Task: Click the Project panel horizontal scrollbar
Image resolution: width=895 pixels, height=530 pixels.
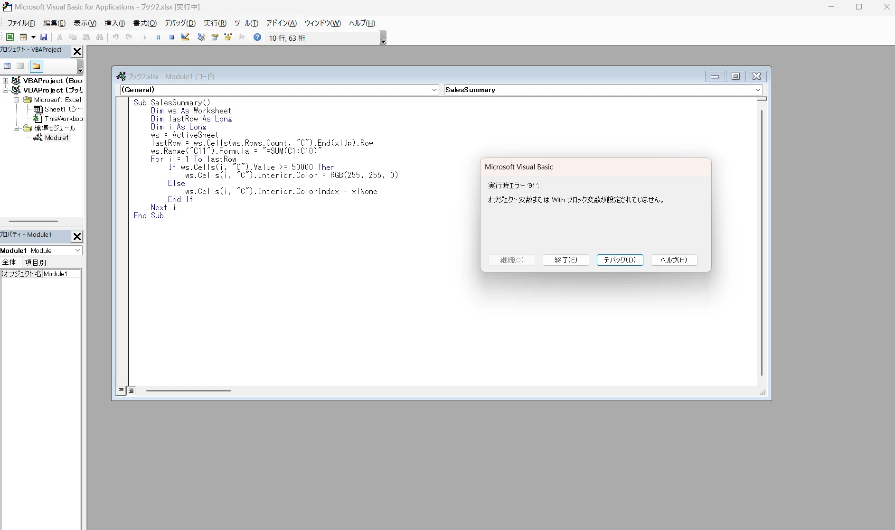Action: coord(33,221)
